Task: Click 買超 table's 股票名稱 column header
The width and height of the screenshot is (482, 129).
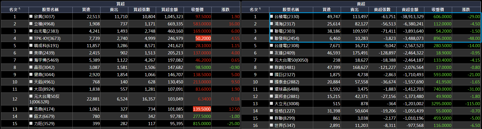Action: pyautogui.click(x=50, y=10)
